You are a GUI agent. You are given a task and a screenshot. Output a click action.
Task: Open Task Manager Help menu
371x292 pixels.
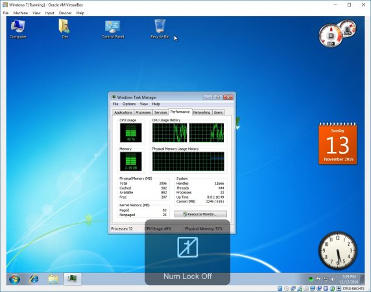click(x=156, y=104)
